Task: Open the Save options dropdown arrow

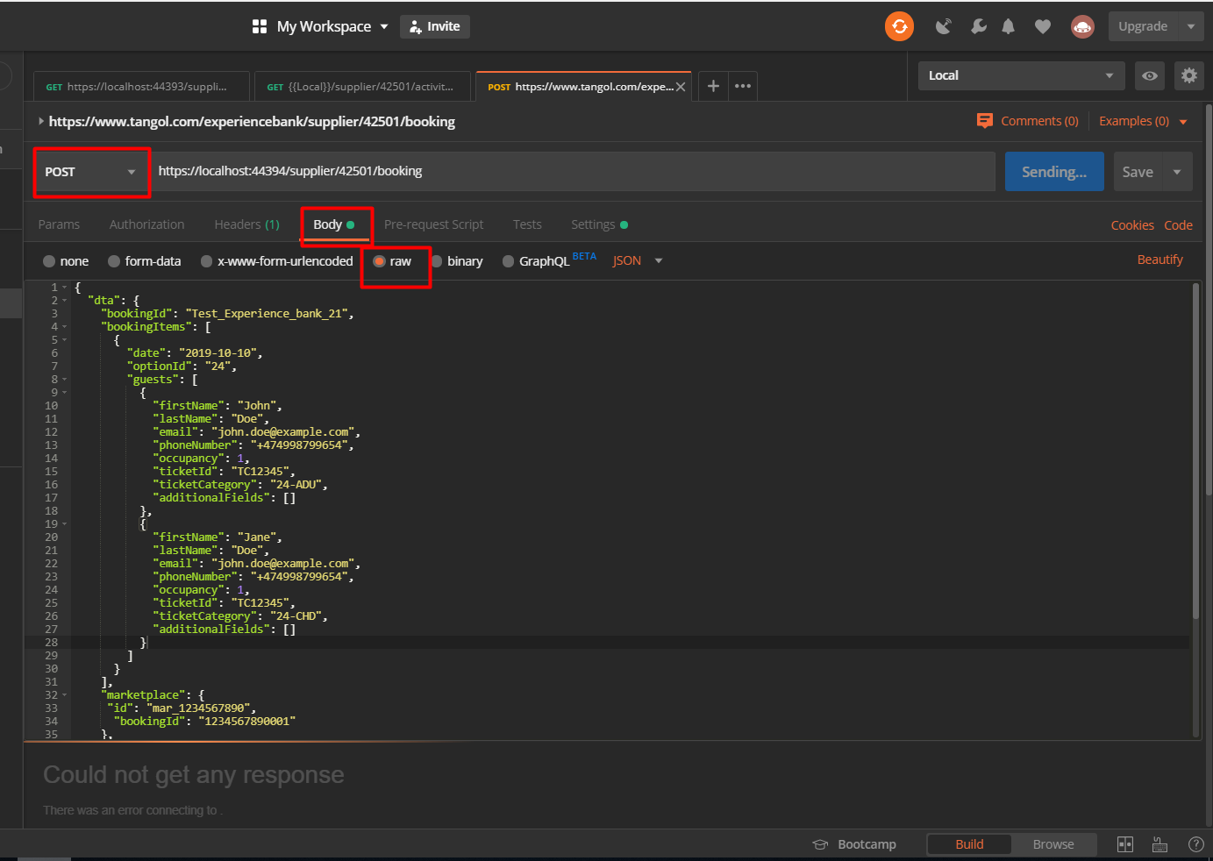Action: [1177, 172]
